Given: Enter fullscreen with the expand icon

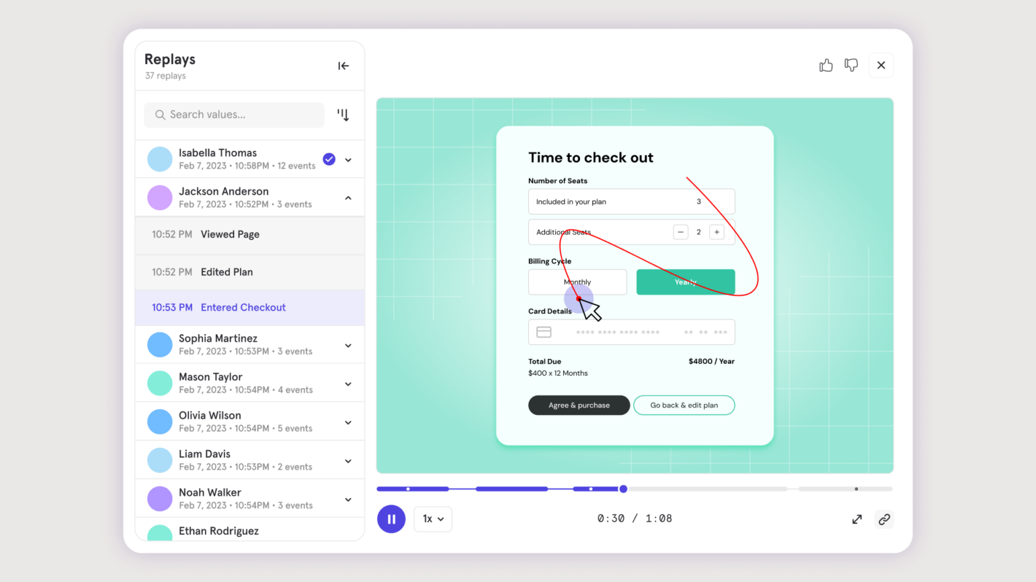Looking at the screenshot, I should coord(857,519).
